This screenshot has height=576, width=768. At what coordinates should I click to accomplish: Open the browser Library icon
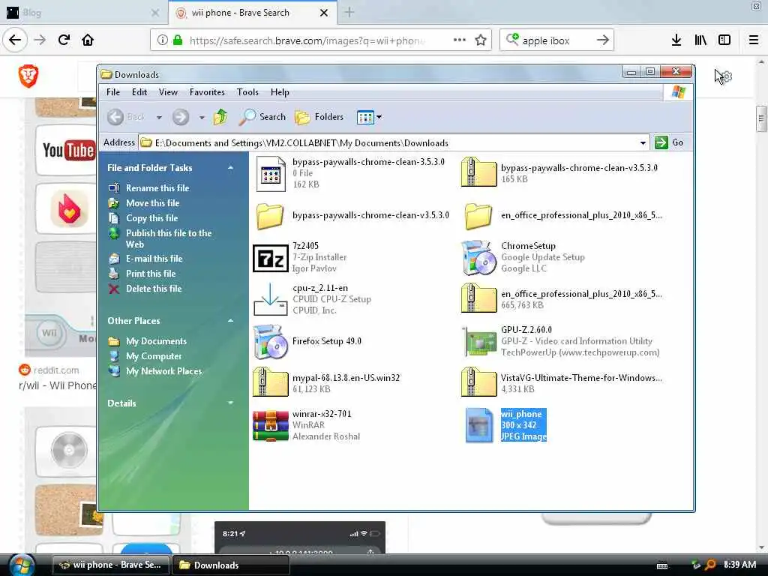click(x=700, y=40)
